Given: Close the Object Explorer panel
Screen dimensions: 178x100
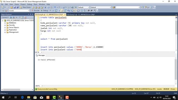Looking at the screenshot, I should coord(33,14).
